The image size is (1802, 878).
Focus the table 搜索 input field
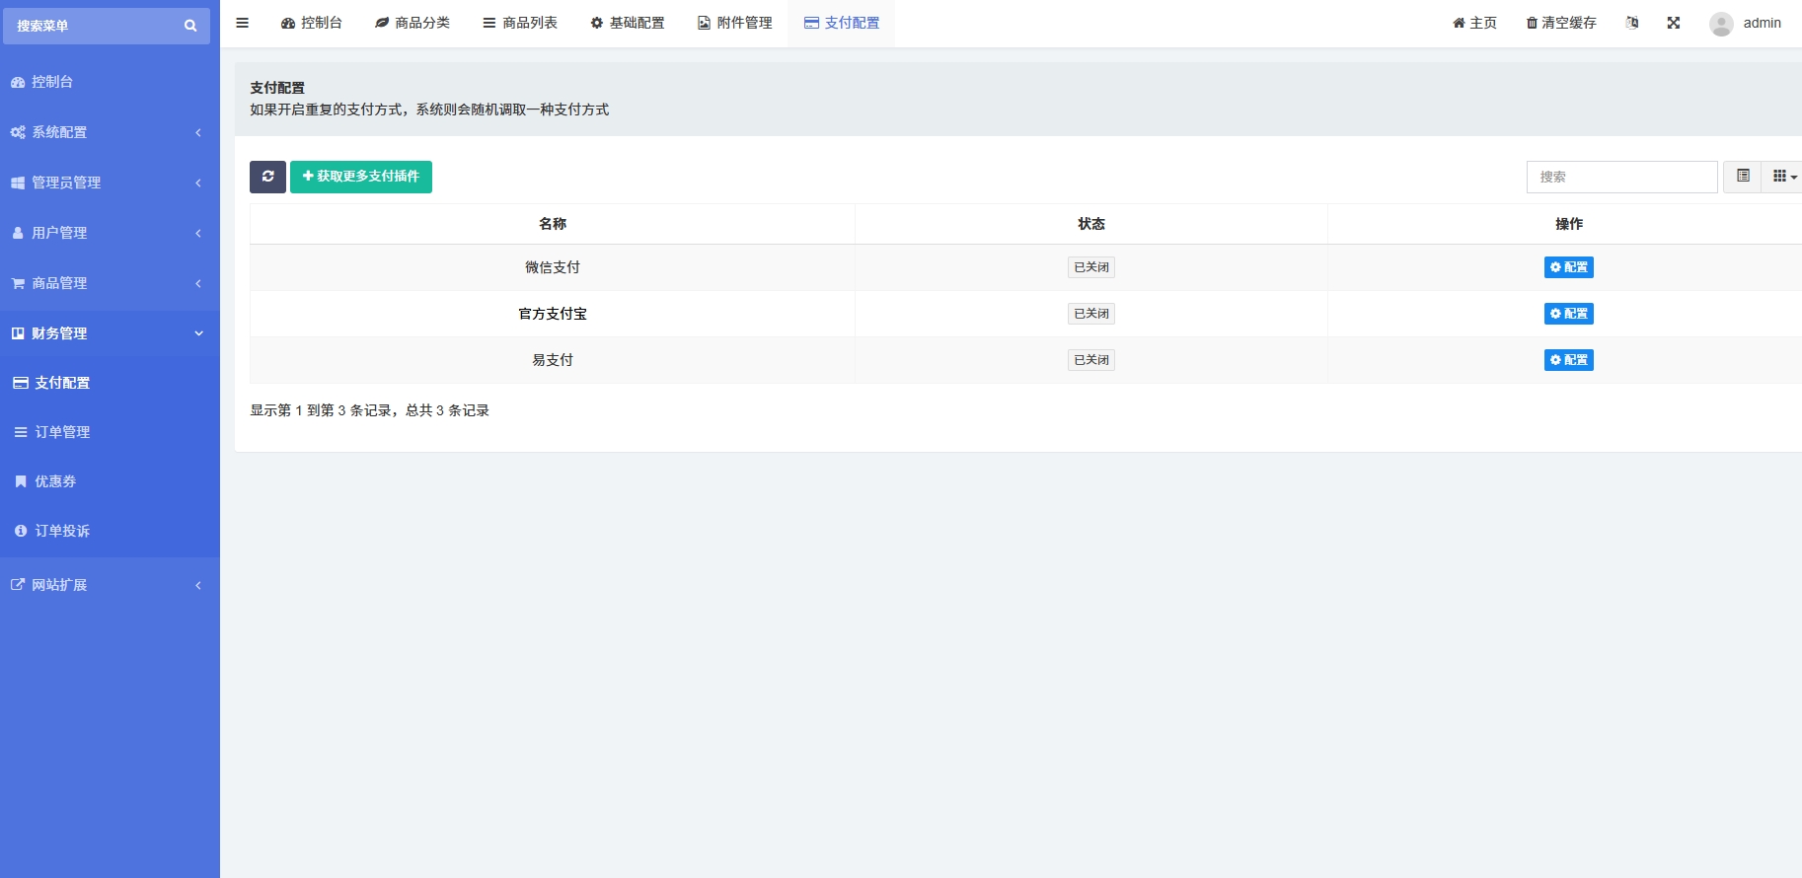point(1622,177)
